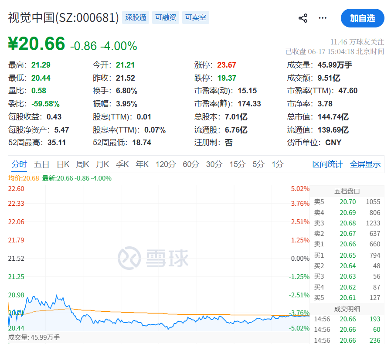This screenshot has height=344, width=391.
Task: Add stock with 加自选 button
Action: pyautogui.click(x=362, y=18)
